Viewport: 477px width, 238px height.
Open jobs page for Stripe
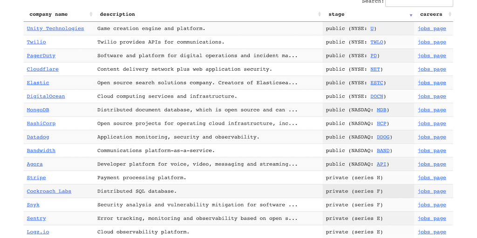[432, 178]
